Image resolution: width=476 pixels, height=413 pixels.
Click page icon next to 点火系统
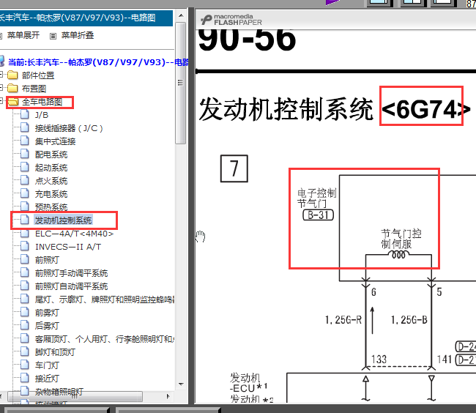(x=25, y=180)
